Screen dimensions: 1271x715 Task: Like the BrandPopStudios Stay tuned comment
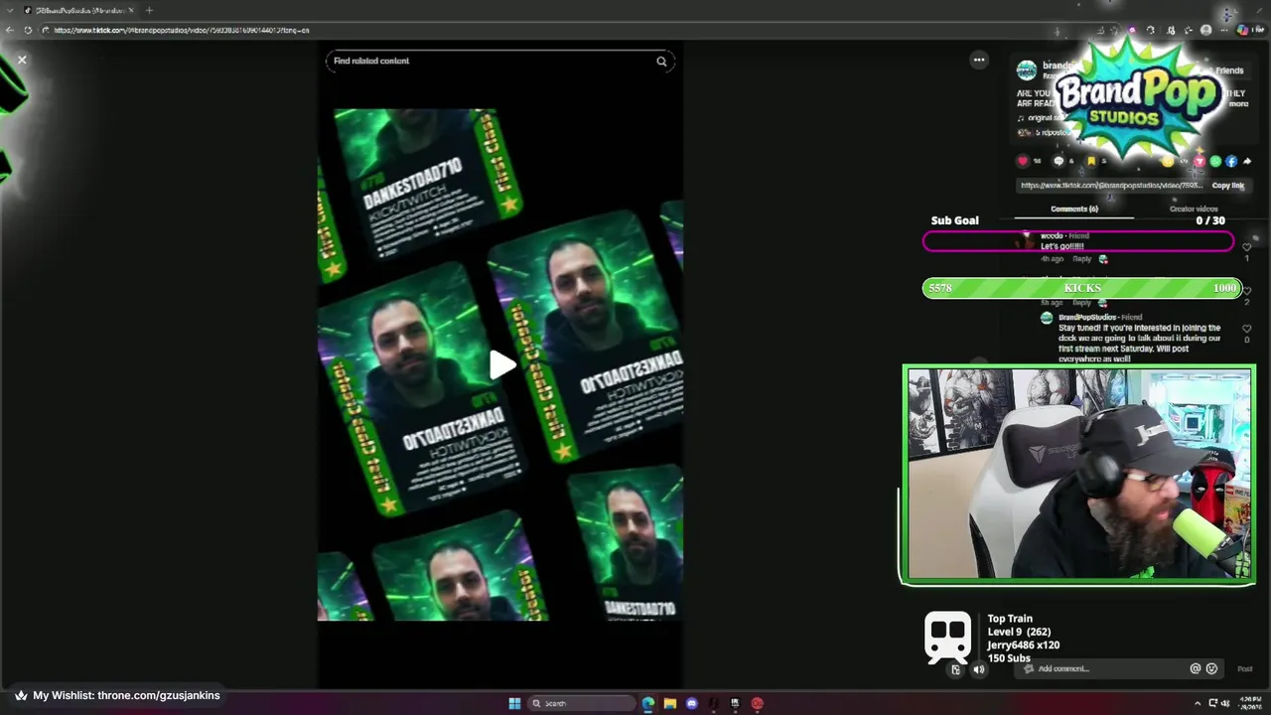click(x=1247, y=329)
